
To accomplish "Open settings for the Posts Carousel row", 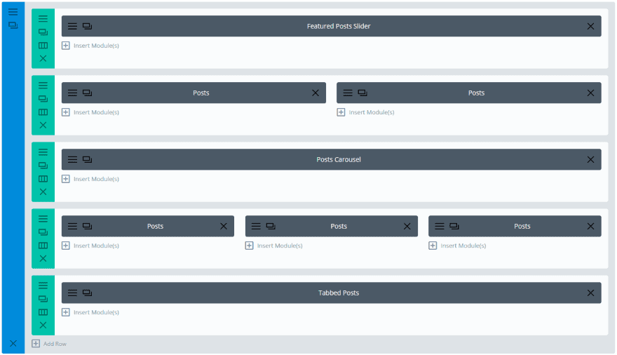I will click(43, 152).
